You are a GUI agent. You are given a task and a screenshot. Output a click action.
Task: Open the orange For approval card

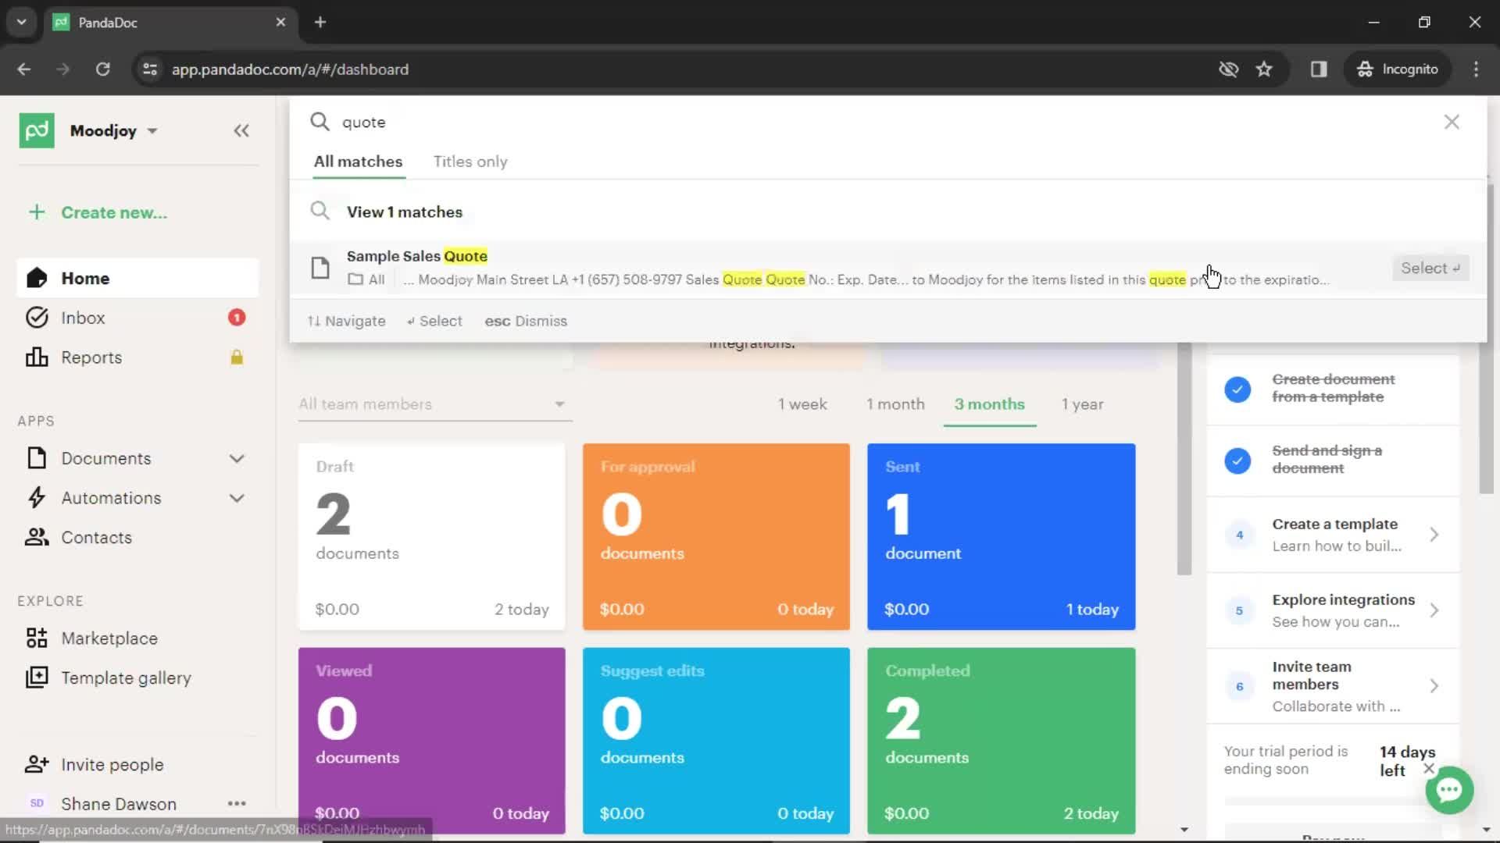coord(716,536)
